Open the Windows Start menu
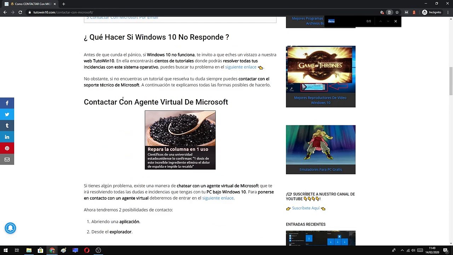The width and height of the screenshot is (453, 255). (5, 250)
